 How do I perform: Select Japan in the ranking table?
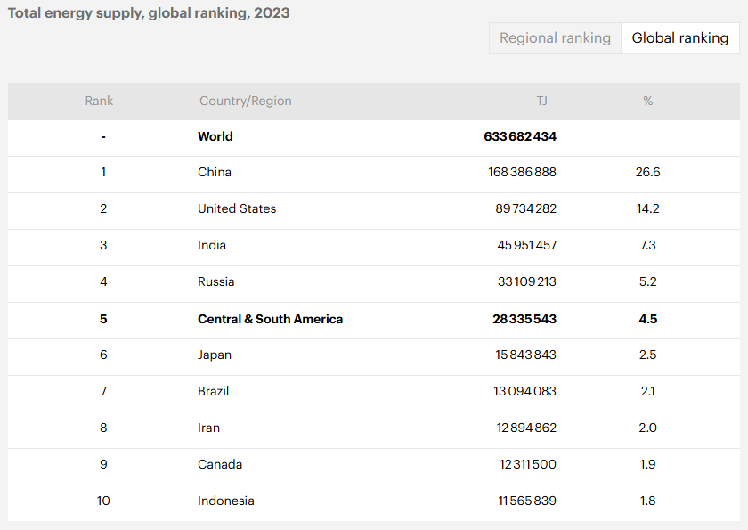(x=215, y=355)
